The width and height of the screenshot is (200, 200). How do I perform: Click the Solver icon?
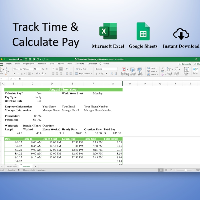click(x=195, y=69)
